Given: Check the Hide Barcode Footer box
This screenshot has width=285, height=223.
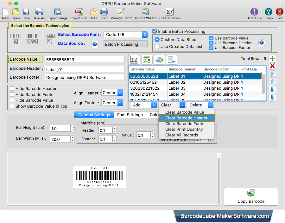Looking at the screenshot, I should (12, 94).
